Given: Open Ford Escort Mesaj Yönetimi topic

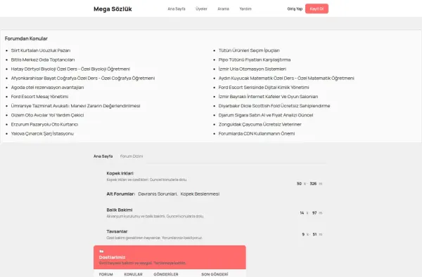Looking at the screenshot, I should pyautogui.click(x=39, y=97).
